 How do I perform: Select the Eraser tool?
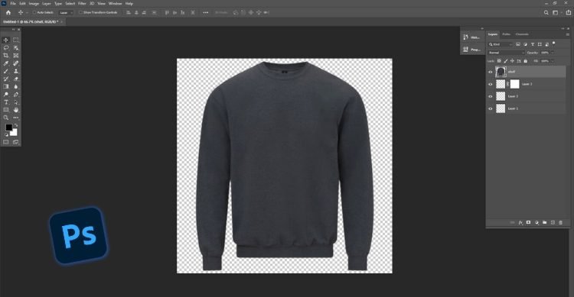pyautogui.click(x=16, y=79)
